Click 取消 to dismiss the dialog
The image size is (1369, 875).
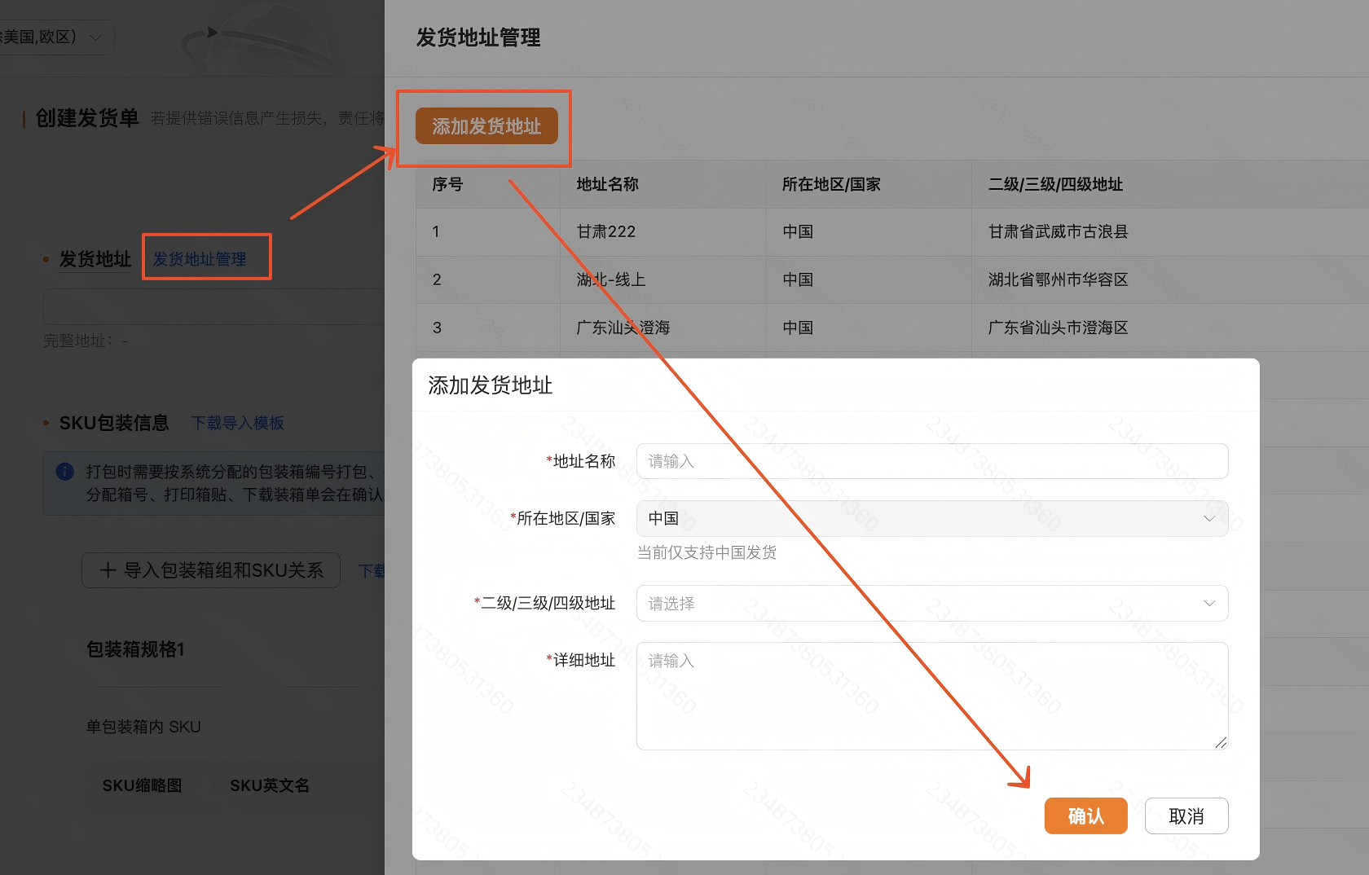click(1186, 815)
